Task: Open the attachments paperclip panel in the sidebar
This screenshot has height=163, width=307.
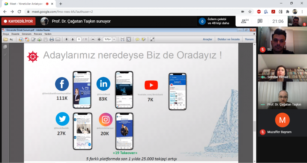Action: (5, 55)
